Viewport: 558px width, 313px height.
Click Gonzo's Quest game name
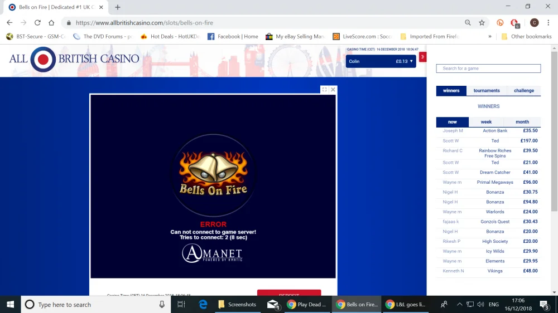[x=495, y=222]
